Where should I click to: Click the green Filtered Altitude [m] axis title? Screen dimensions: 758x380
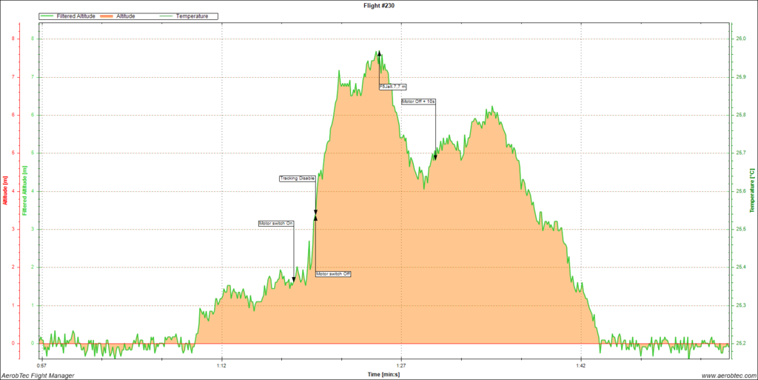point(24,191)
